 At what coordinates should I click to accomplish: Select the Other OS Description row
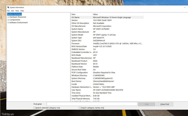[x=107, y=23]
